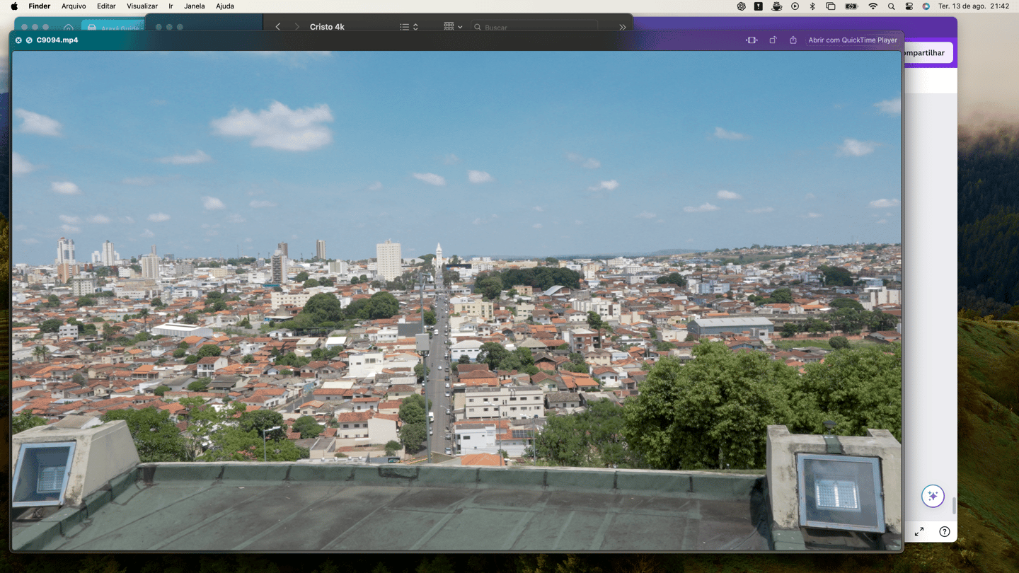1019x573 pixels.
Task: Click the trim video icon in Quick Look
Action: (752, 40)
